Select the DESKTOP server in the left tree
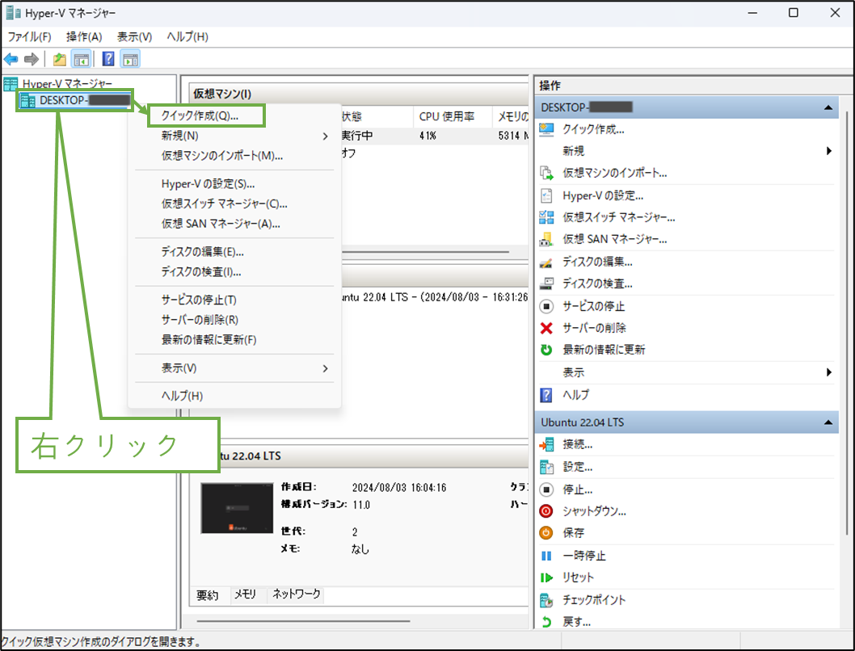Viewport: 855px width, 651px height. click(x=73, y=100)
